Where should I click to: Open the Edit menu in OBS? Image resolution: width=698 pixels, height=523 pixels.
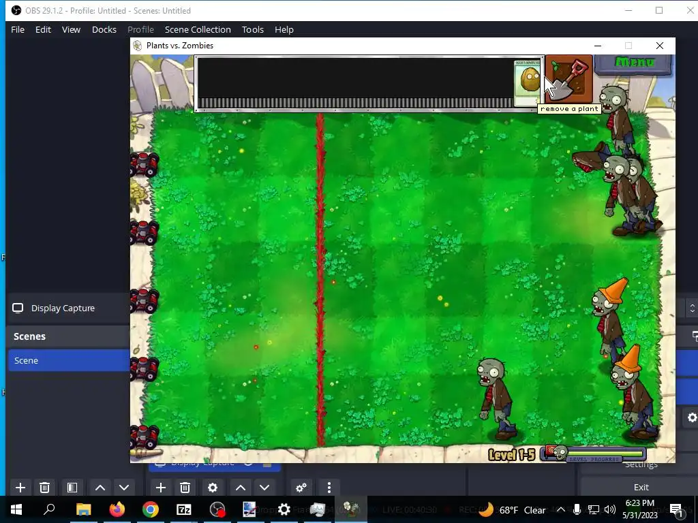pyautogui.click(x=43, y=29)
